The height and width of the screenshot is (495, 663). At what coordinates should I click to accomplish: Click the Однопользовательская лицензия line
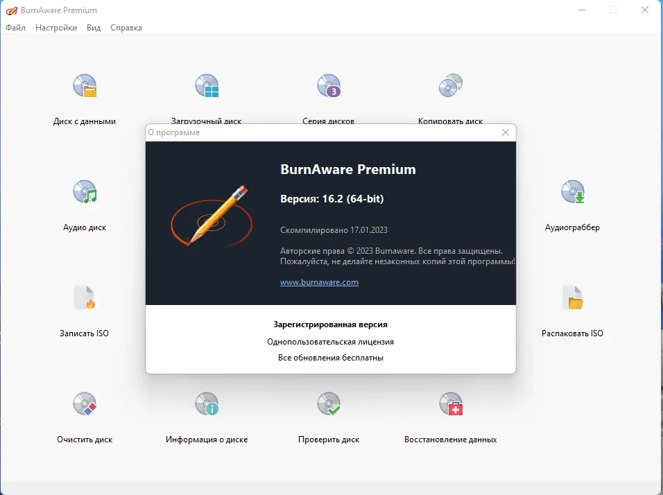[x=331, y=342]
